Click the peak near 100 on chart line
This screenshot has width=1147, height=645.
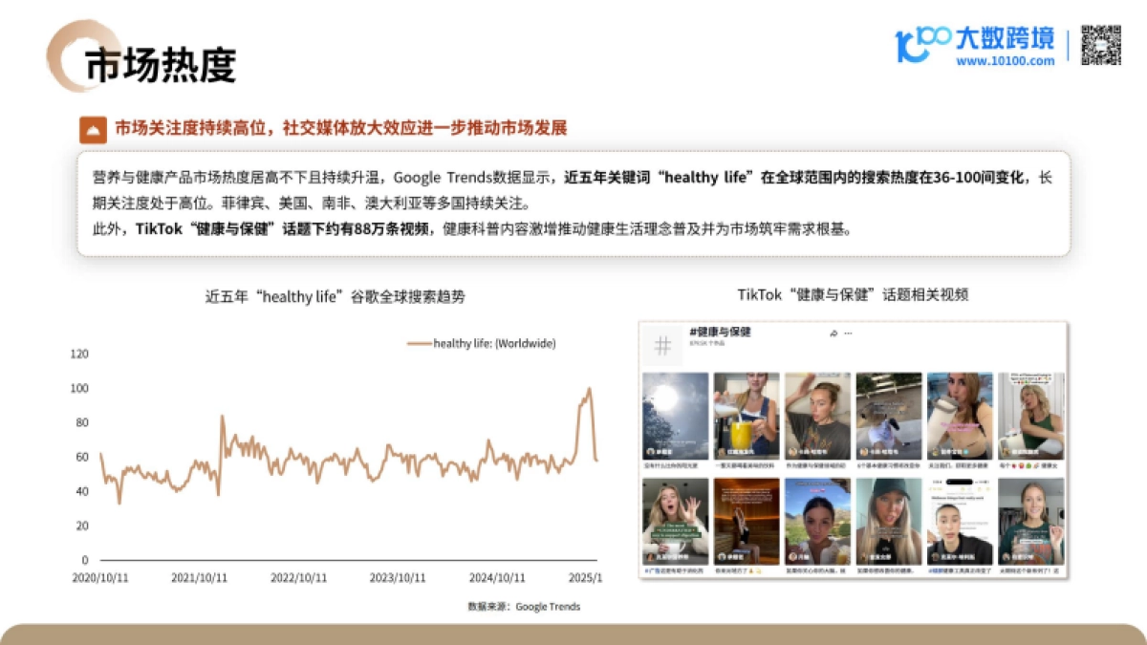[589, 389]
